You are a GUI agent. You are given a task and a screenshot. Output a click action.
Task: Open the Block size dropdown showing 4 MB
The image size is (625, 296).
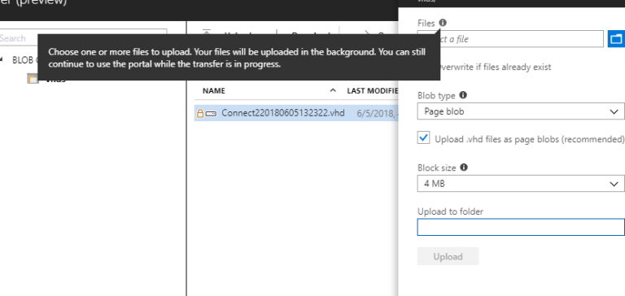click(521, 184)
